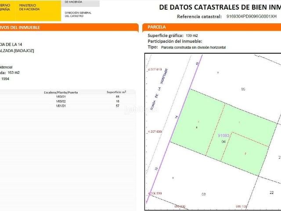Image resolution: width=281 pixels, height=211 pixels.
Task: Click the '[BADAJOZ]' locality line
Action: [x=17, y=51]
